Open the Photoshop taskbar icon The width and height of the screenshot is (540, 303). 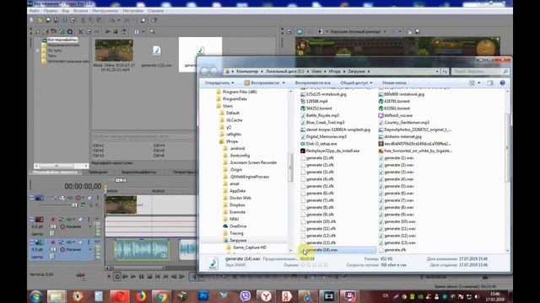coord(203,295)
